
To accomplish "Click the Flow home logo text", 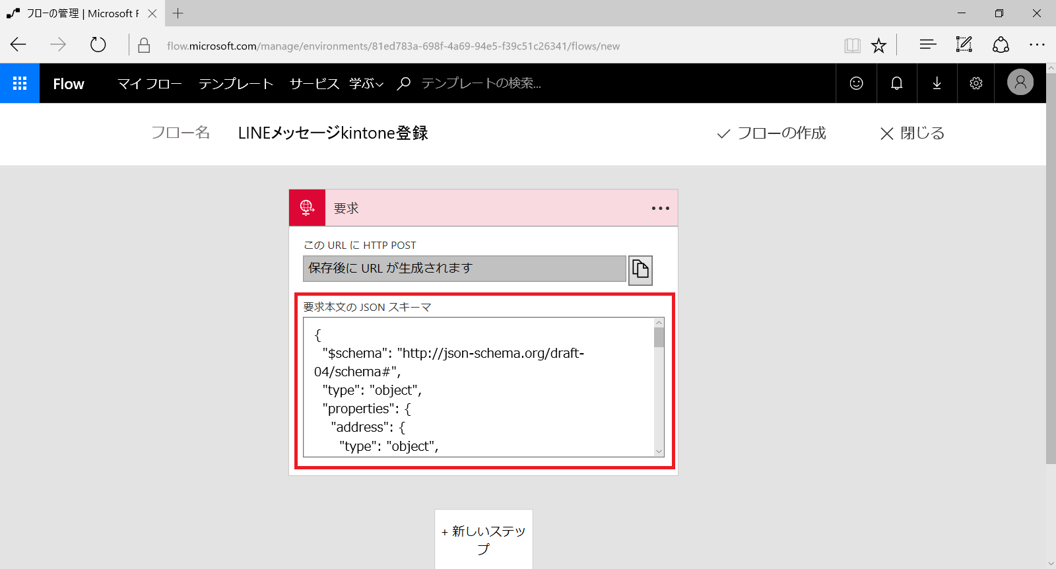I will [69, 84].
